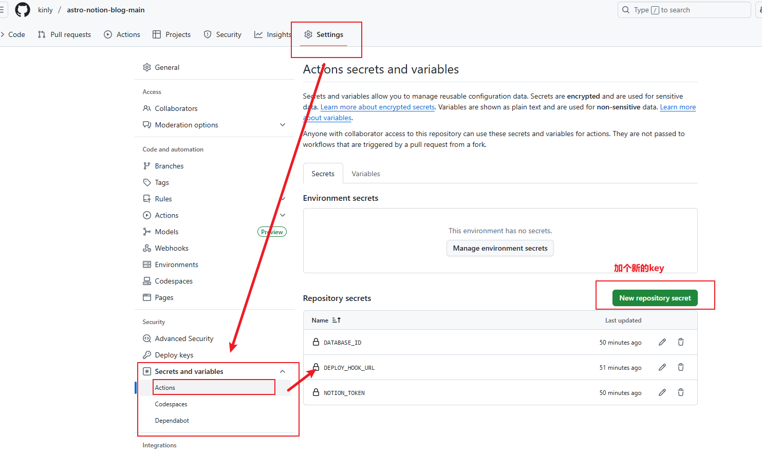
Task: Click the Codespaces icon in Code and automation
Action: (x=147, y=281)
